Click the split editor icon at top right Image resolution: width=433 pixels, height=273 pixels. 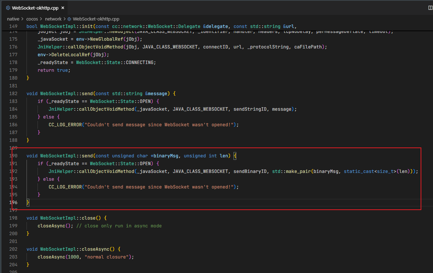[430, 7]
